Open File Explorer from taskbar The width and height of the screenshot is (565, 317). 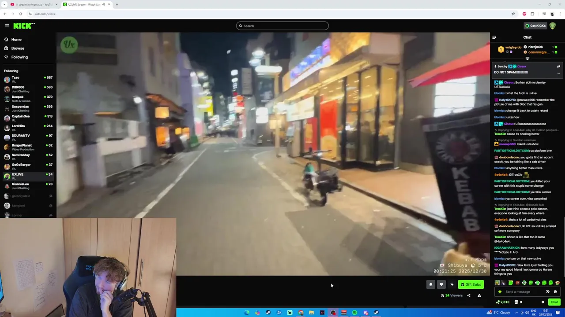[x=311, y=313]
